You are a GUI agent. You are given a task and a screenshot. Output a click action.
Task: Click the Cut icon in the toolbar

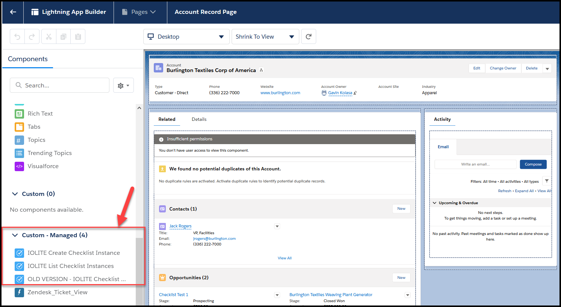48,36
